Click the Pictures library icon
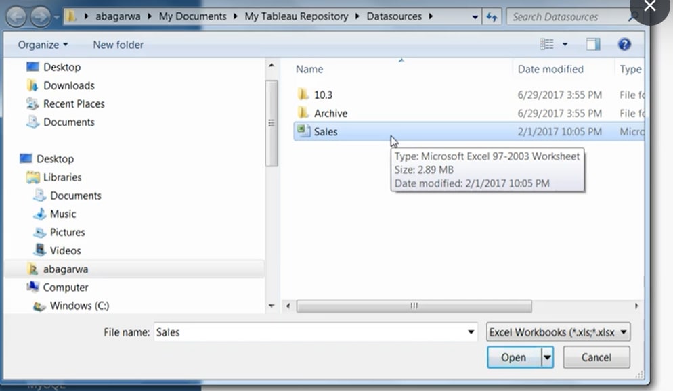 coord(40,232)
